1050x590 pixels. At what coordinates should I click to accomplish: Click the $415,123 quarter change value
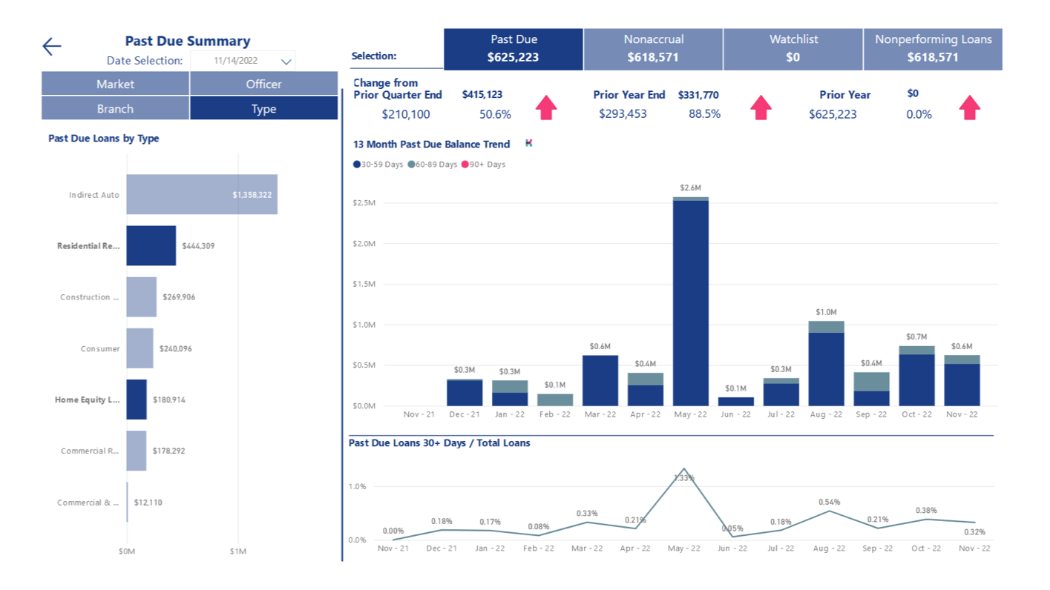click(x=482, y=94)
